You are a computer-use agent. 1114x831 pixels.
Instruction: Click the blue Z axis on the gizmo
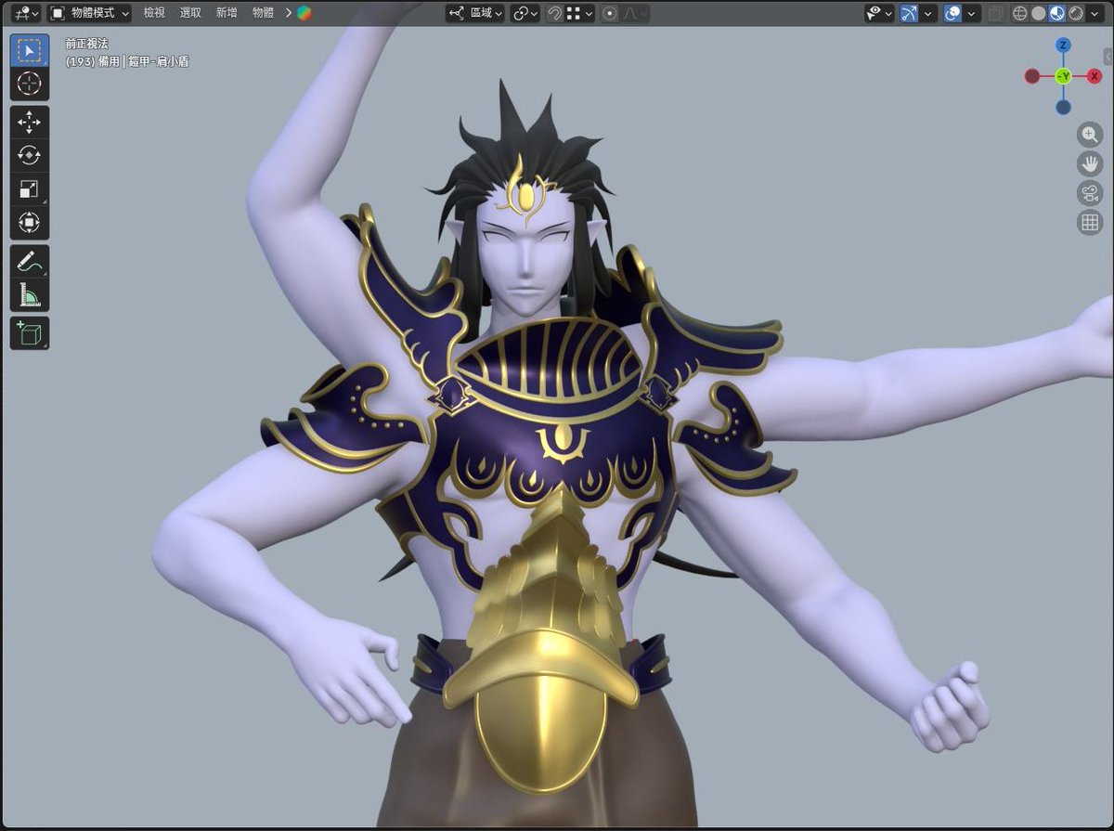[1063, 45]
